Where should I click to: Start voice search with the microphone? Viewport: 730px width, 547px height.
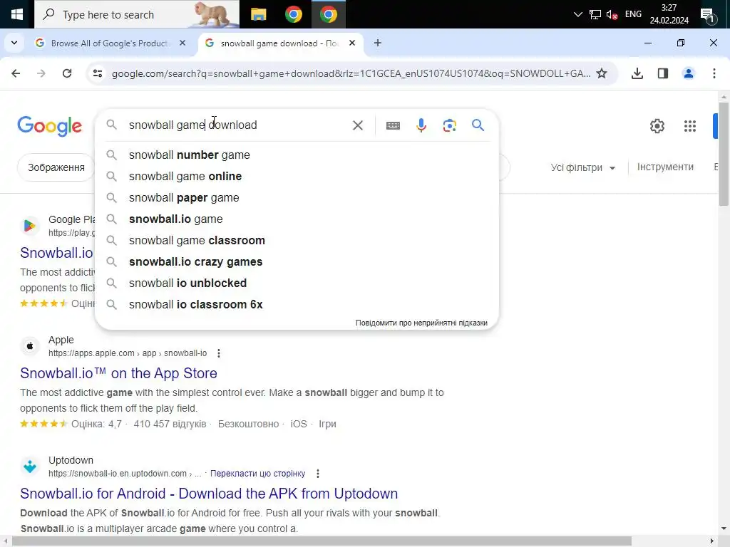point(421,125)
